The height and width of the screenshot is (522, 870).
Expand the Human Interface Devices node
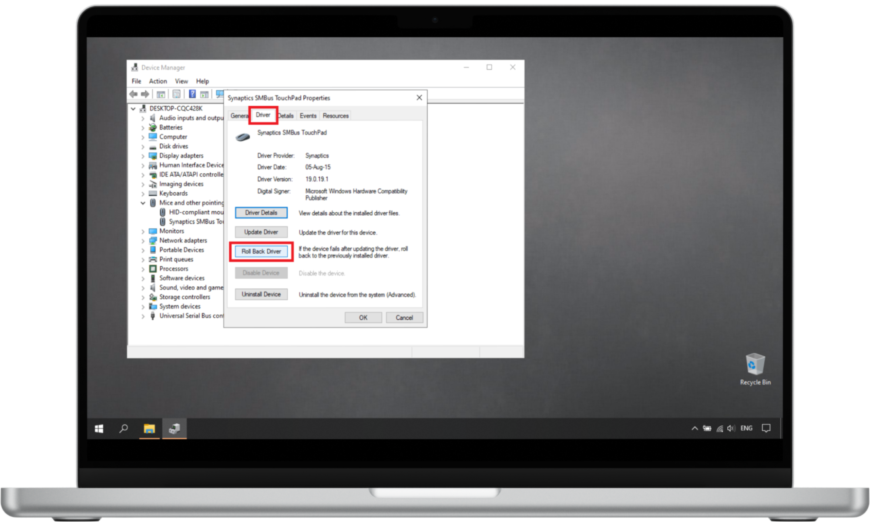coord(143,165)
